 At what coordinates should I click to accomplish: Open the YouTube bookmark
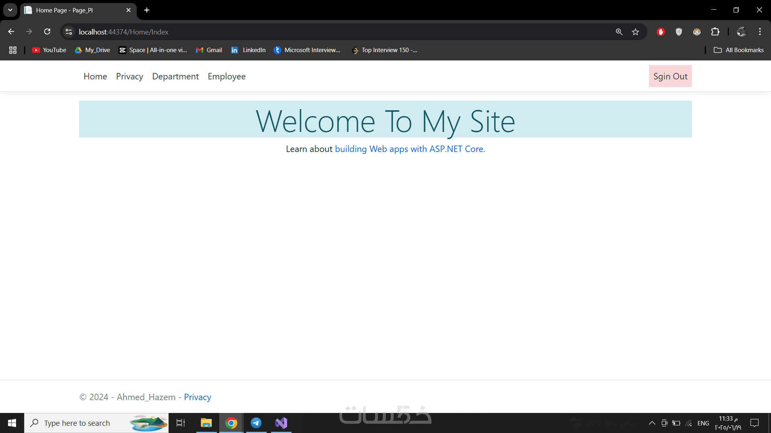click(49, 50)
